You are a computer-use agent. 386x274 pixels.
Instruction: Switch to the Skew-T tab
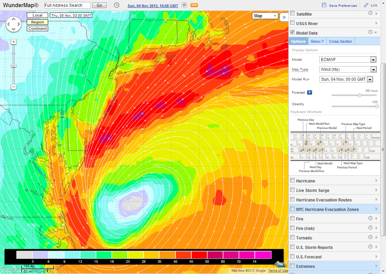[x=317, y=41]
